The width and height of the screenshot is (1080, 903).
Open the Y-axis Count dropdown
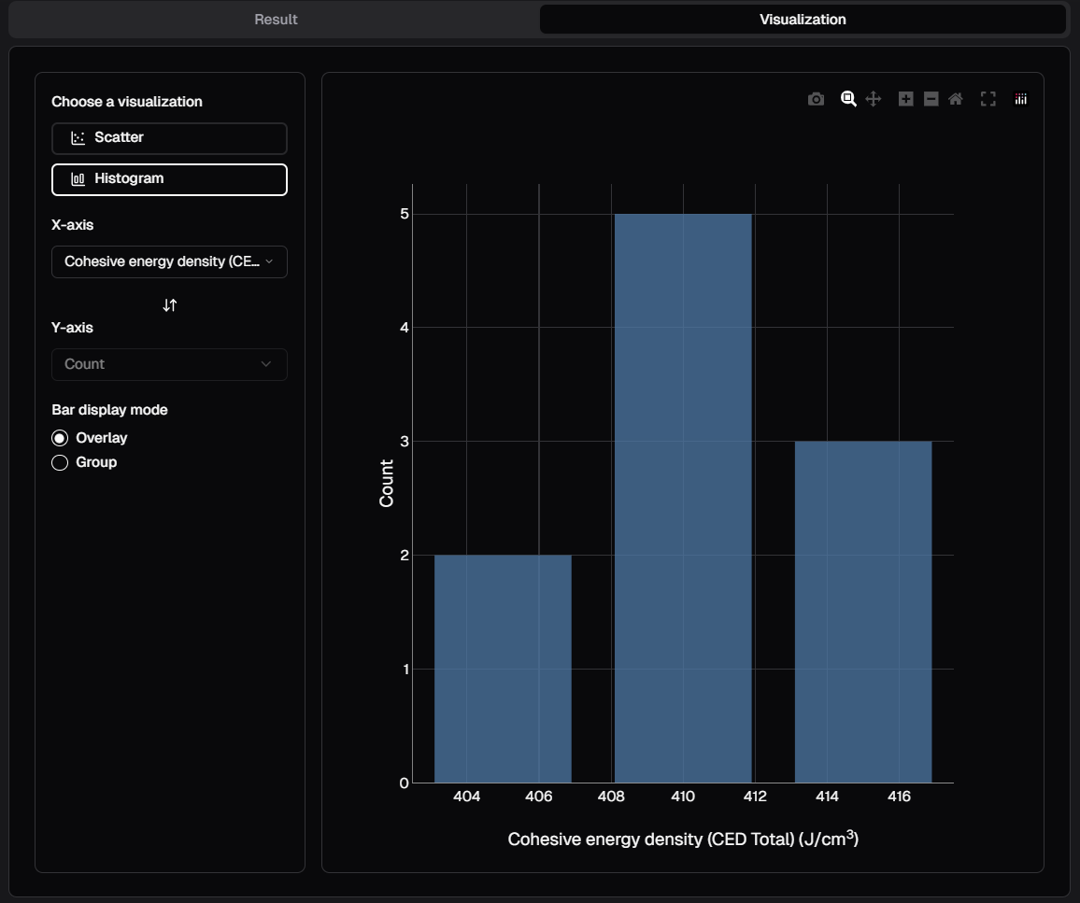tap(169, 364)
